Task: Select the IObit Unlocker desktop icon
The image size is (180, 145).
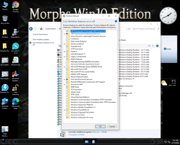Action: tap(15, 90)
